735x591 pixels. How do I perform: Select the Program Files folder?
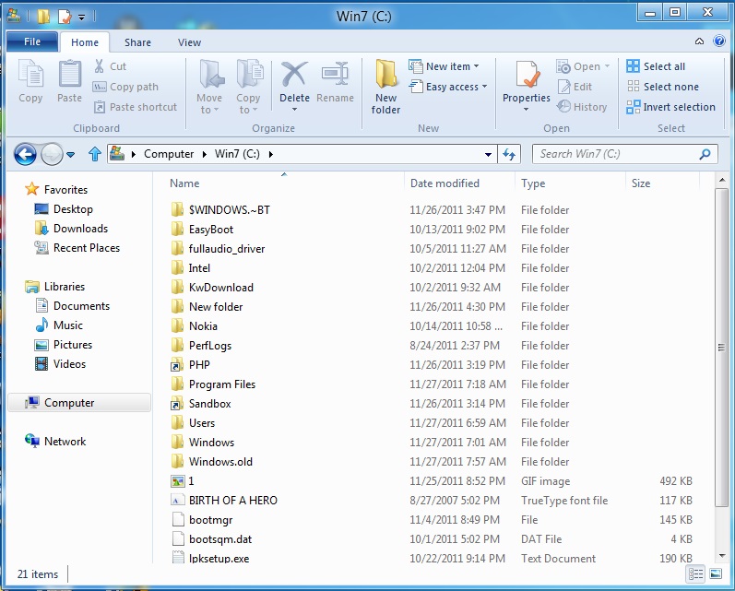[213, 384]
